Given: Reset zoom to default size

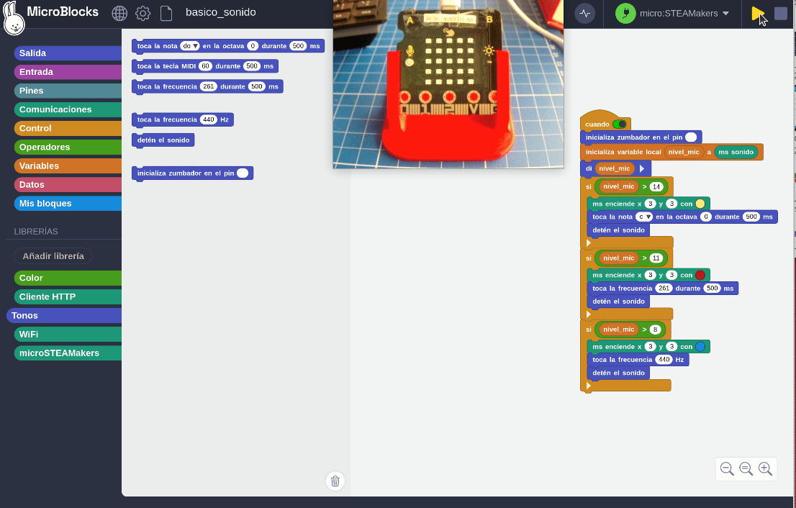Looking at the screenshot, I should tap(746, 468).
